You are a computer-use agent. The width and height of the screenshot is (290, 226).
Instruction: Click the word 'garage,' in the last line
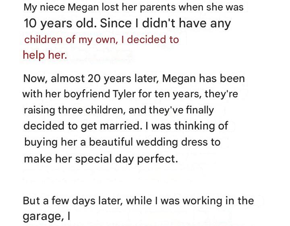pyautogui.click(x=43, y=216)
